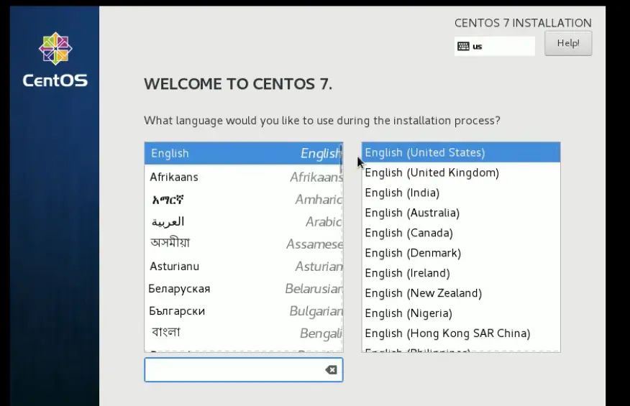Click the CentOS logo

[55, 60]
